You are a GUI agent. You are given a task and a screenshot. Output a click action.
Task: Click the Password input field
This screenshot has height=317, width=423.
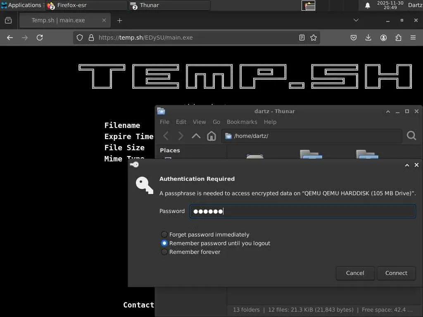pyautogui.click(x=303, y=211)
